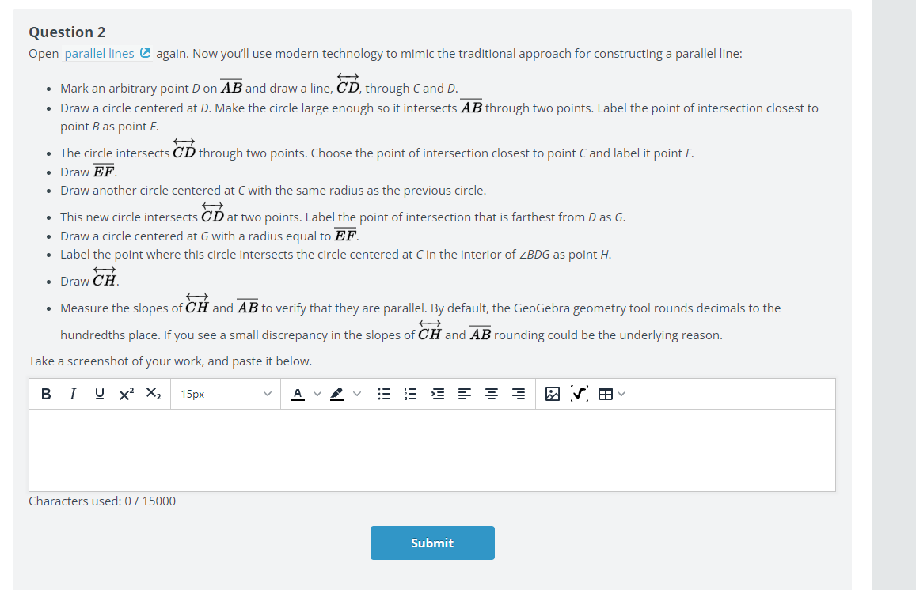Toggle bold formatting in the editor
916x590 pixels.
tap(46, 394)
